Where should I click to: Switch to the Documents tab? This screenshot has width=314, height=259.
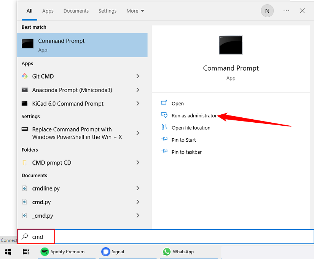(x=76, y=11)
